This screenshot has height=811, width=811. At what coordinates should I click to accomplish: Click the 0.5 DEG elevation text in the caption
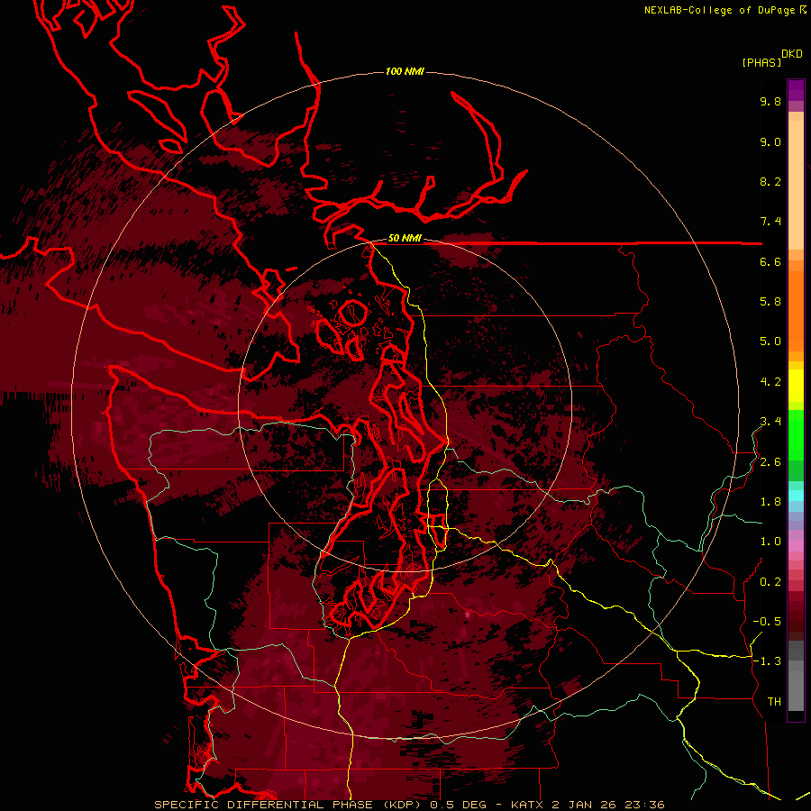pos(458,805)
